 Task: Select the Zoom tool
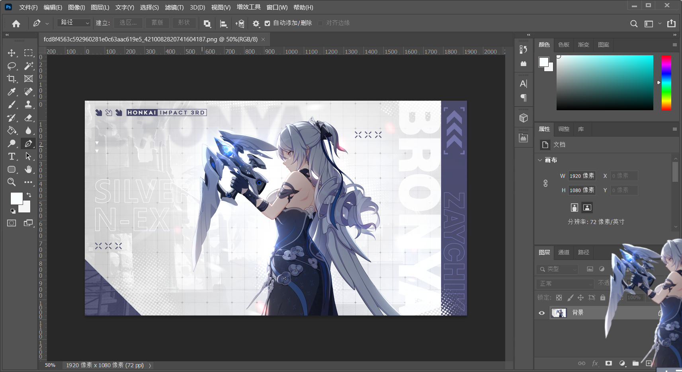[x=12, y=182]
